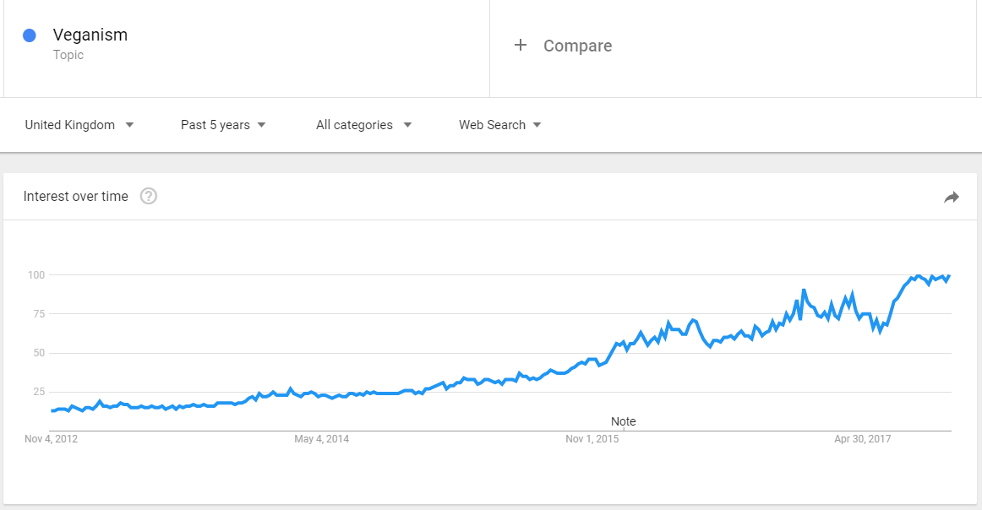Click the Note marker on the chart

(x=624, y=421)
